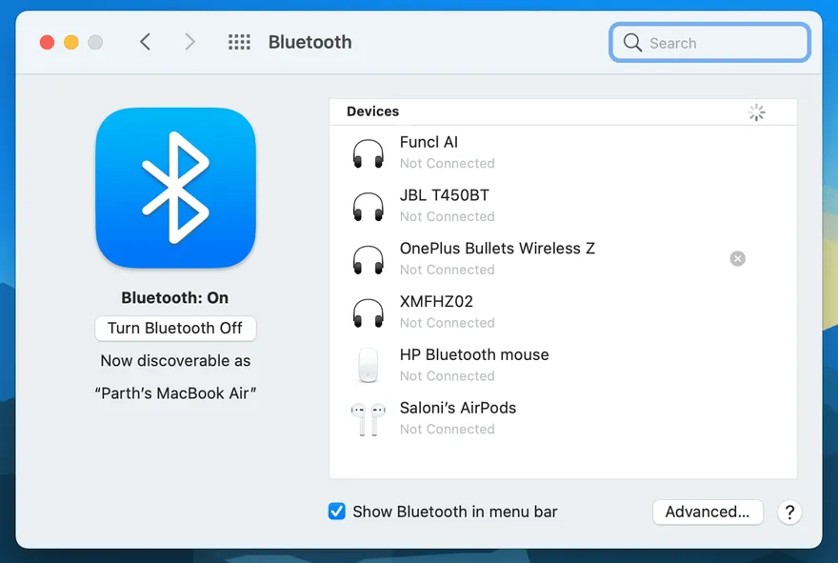Screen dimensions: 838x563
Task: Click the Saloni's AirPods icon
Action: [x=368, y=418]
